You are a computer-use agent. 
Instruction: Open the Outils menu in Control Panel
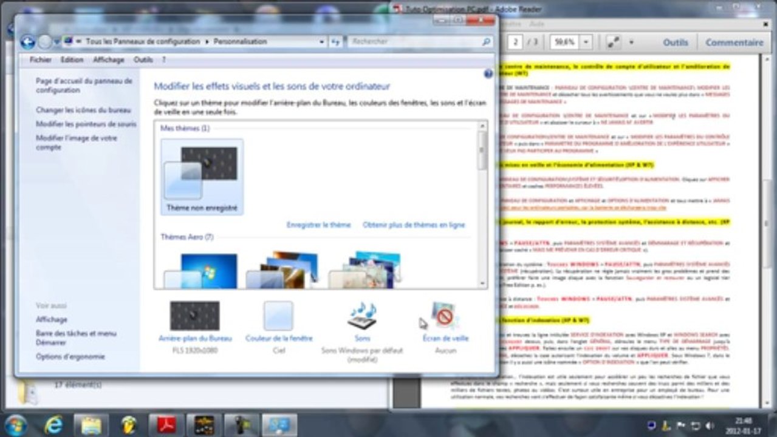[143, 60]
